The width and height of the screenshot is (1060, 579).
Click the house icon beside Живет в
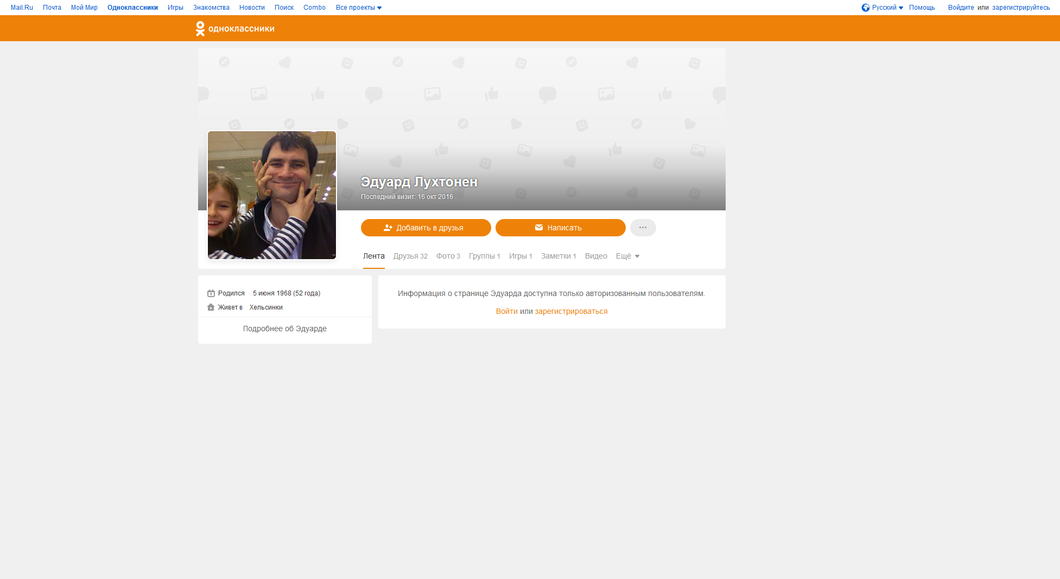[x=211, y=307]
